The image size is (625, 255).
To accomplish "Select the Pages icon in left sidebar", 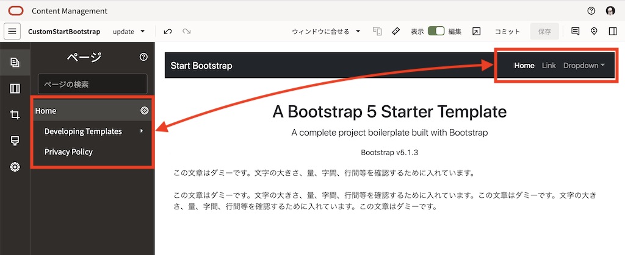I will [15, 62].
